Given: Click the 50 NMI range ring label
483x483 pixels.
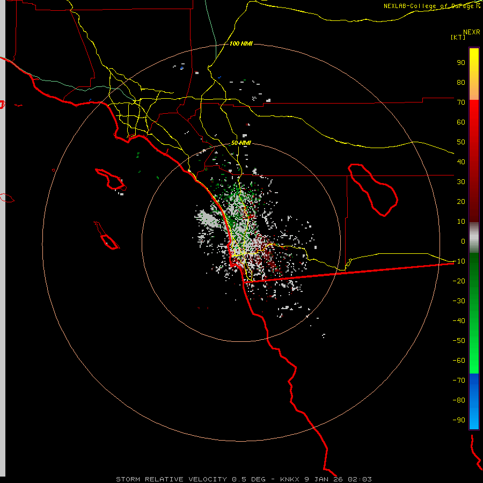Looking at the screenshot, I should click(x=241, y=143).
